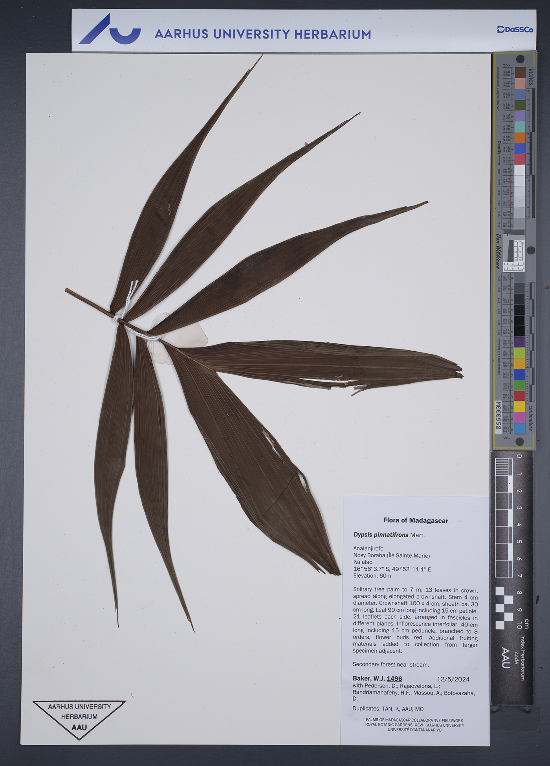Pick the yellow swatch numbered 28
Viewport: 550px width, 766px height.
(519, 406)
